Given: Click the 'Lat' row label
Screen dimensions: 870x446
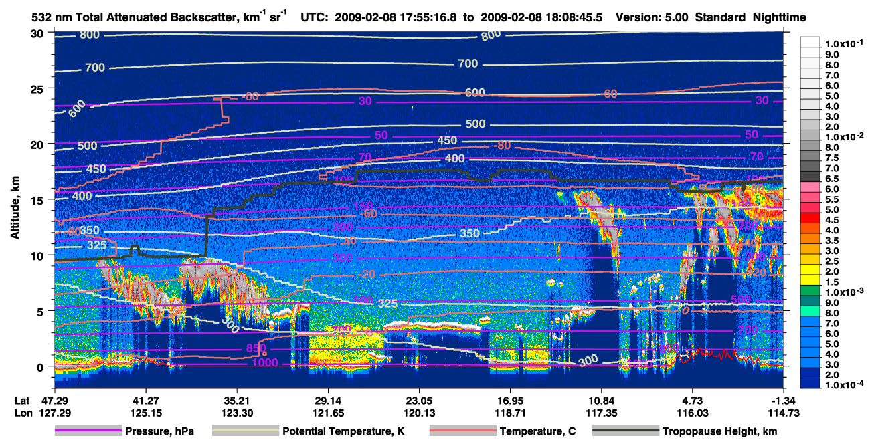Looking at the screenshot, I should tap(21, 400).
